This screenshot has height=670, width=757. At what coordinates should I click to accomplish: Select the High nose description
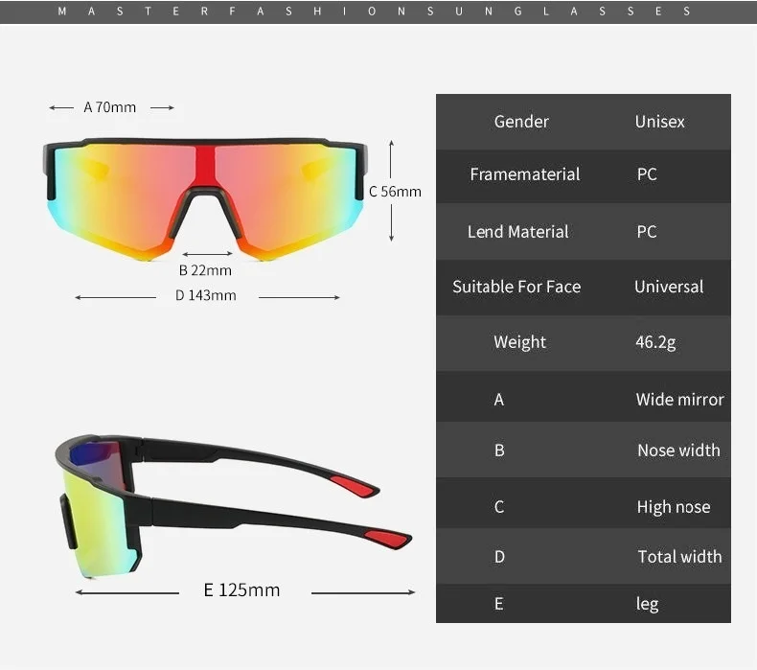click(674, 507)
